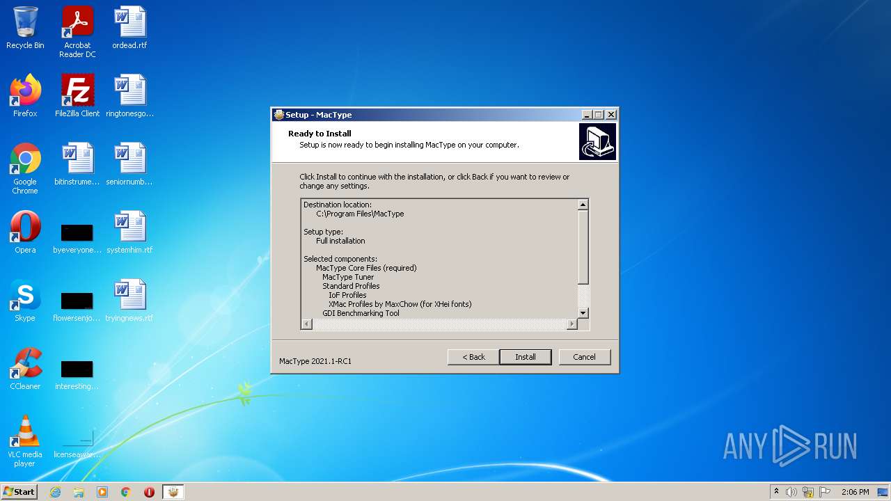The width and height of the screenshot is (891, 501).
Task: Launch Opera from the desktop
Action: 25,232
